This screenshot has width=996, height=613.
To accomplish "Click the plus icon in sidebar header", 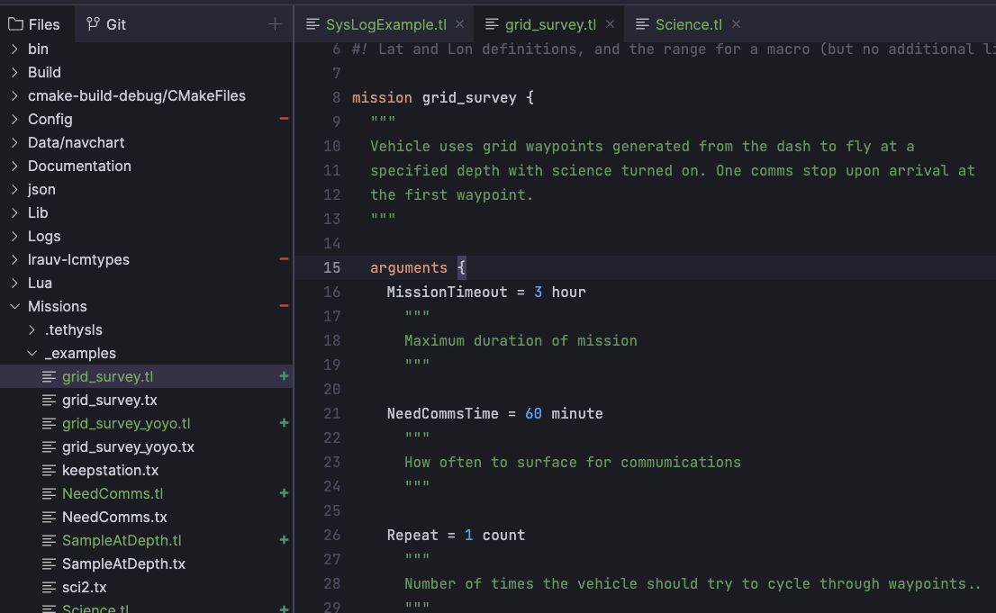I will pos(275,24).
